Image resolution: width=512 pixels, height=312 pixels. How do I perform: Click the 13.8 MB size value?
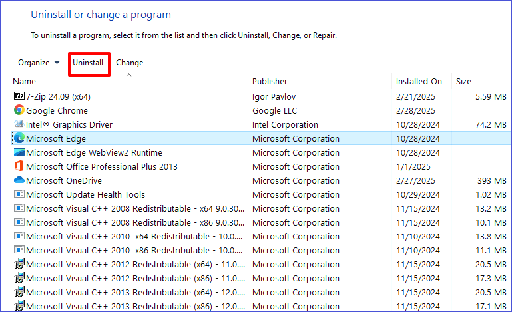click(x=491, y=237)
